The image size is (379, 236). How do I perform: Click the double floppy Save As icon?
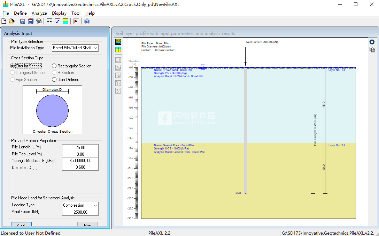tap(30, 21)
